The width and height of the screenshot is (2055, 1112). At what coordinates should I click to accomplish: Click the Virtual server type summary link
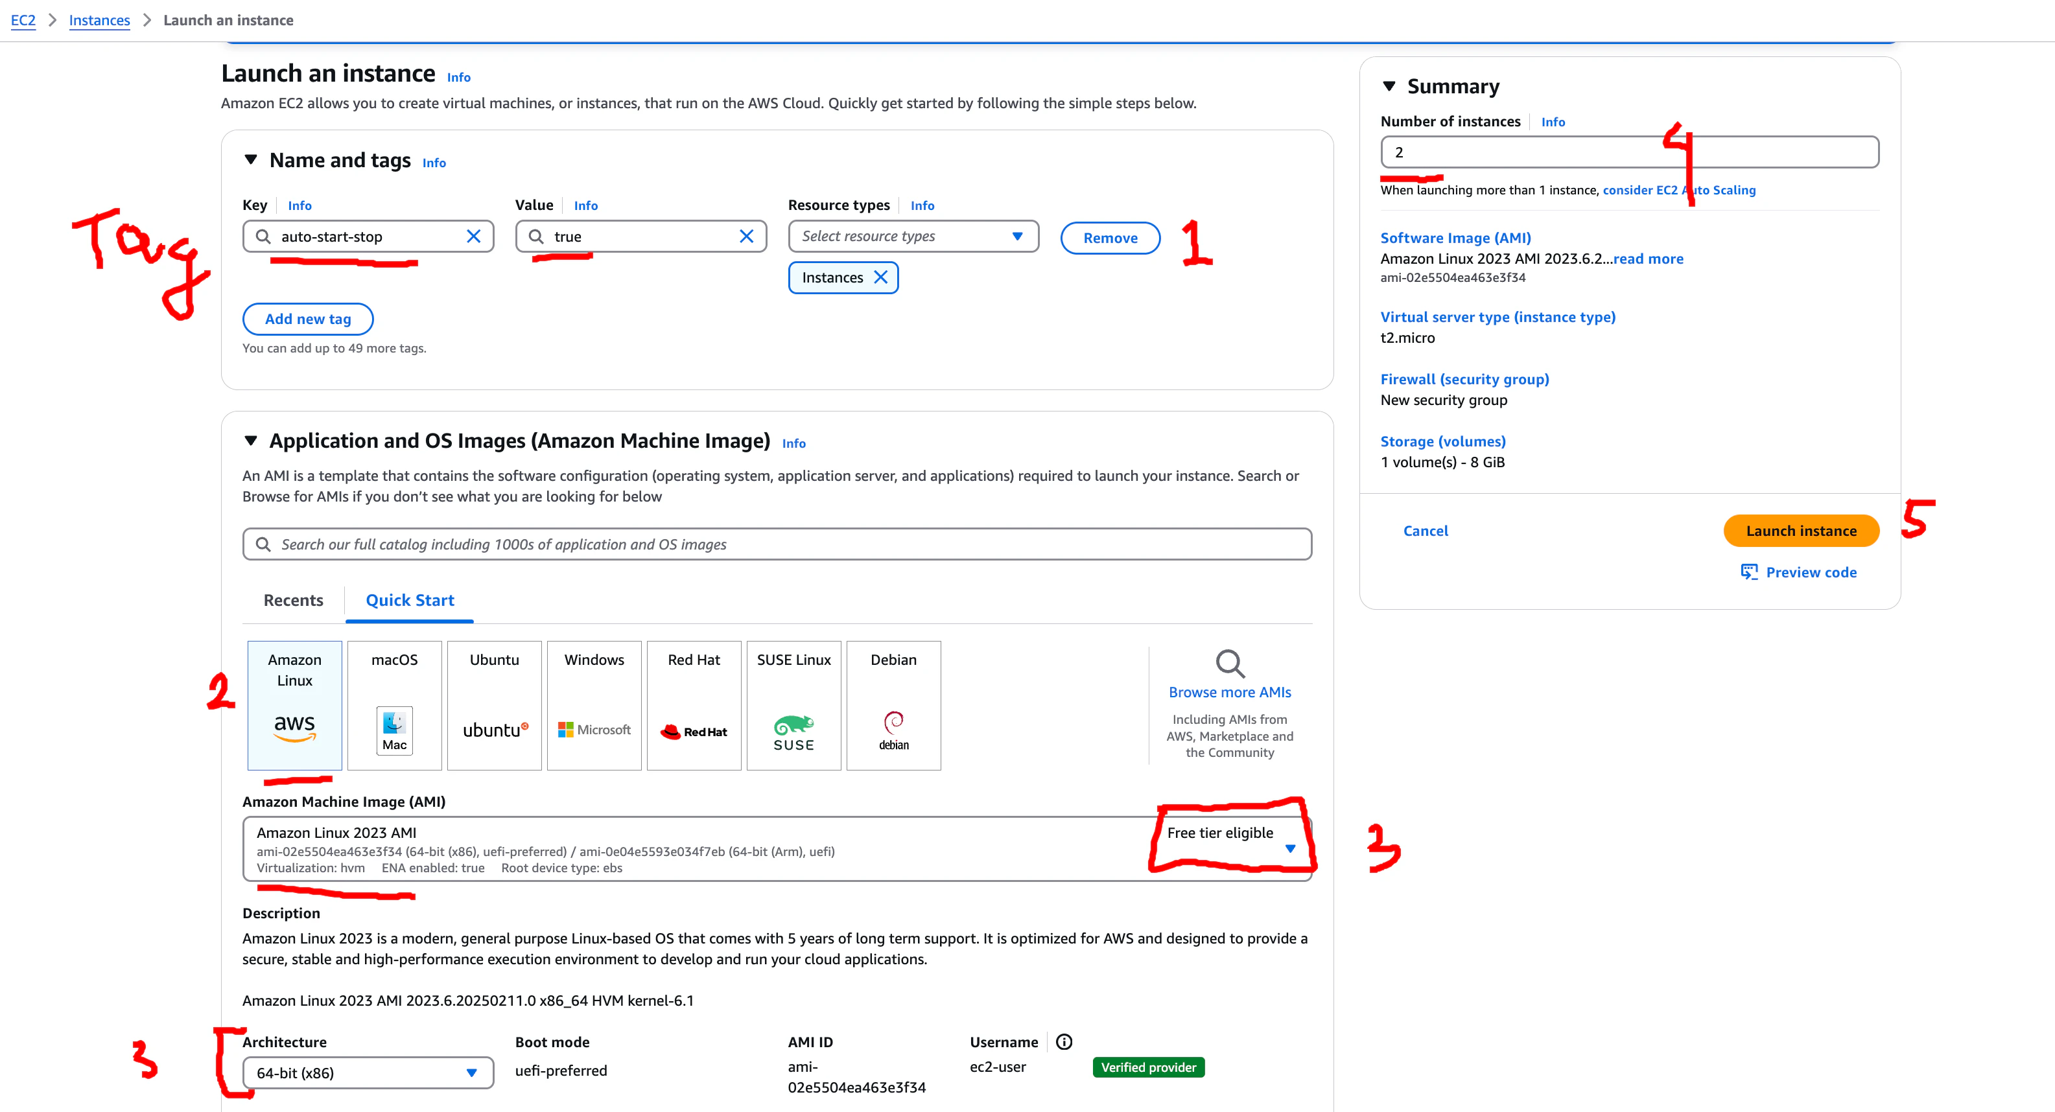tap(1498, 317)
